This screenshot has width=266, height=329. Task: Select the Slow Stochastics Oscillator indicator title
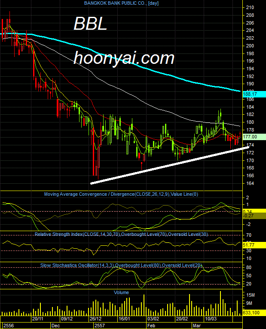click(x=121, y=266)
